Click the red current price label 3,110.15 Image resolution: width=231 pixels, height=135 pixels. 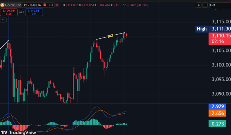(x=221, y=36)
